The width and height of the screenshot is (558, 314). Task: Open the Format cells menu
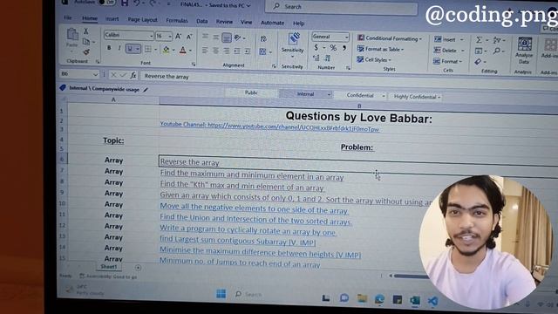447,61
